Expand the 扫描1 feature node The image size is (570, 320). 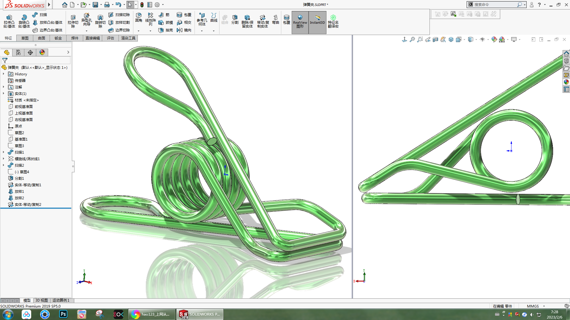pyautogui.click(x=4, y=152)
